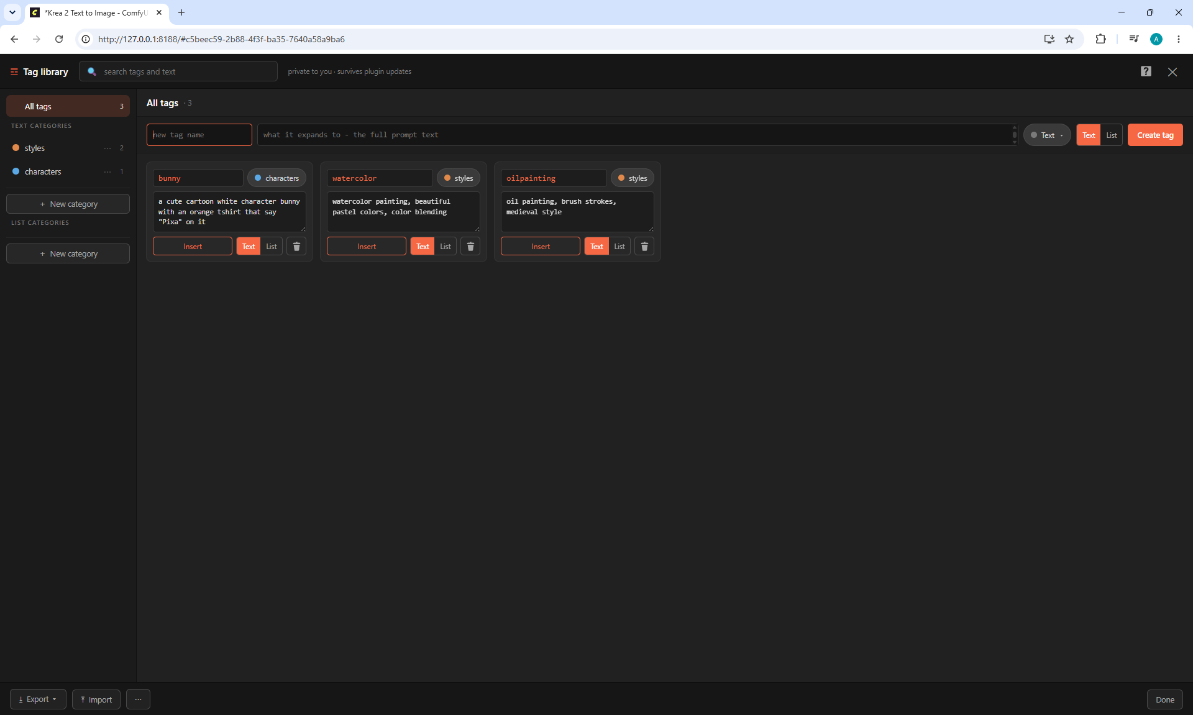Edit the bunny tag prompt text

tap(229, 212)
